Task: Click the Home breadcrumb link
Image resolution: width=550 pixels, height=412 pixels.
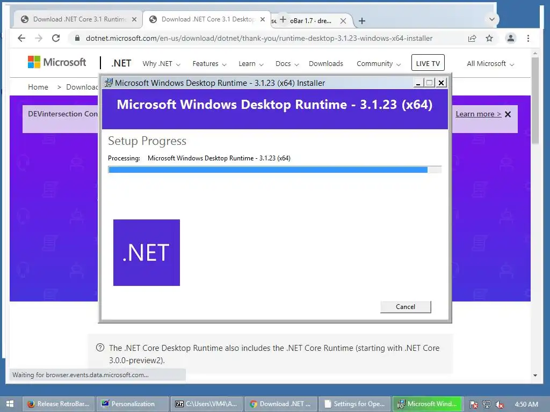Action: tap(38, 87)
